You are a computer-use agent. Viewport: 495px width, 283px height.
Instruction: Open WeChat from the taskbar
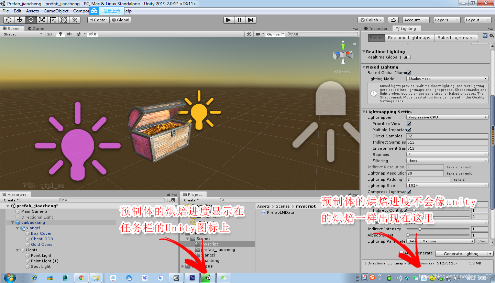click(224, 277)
